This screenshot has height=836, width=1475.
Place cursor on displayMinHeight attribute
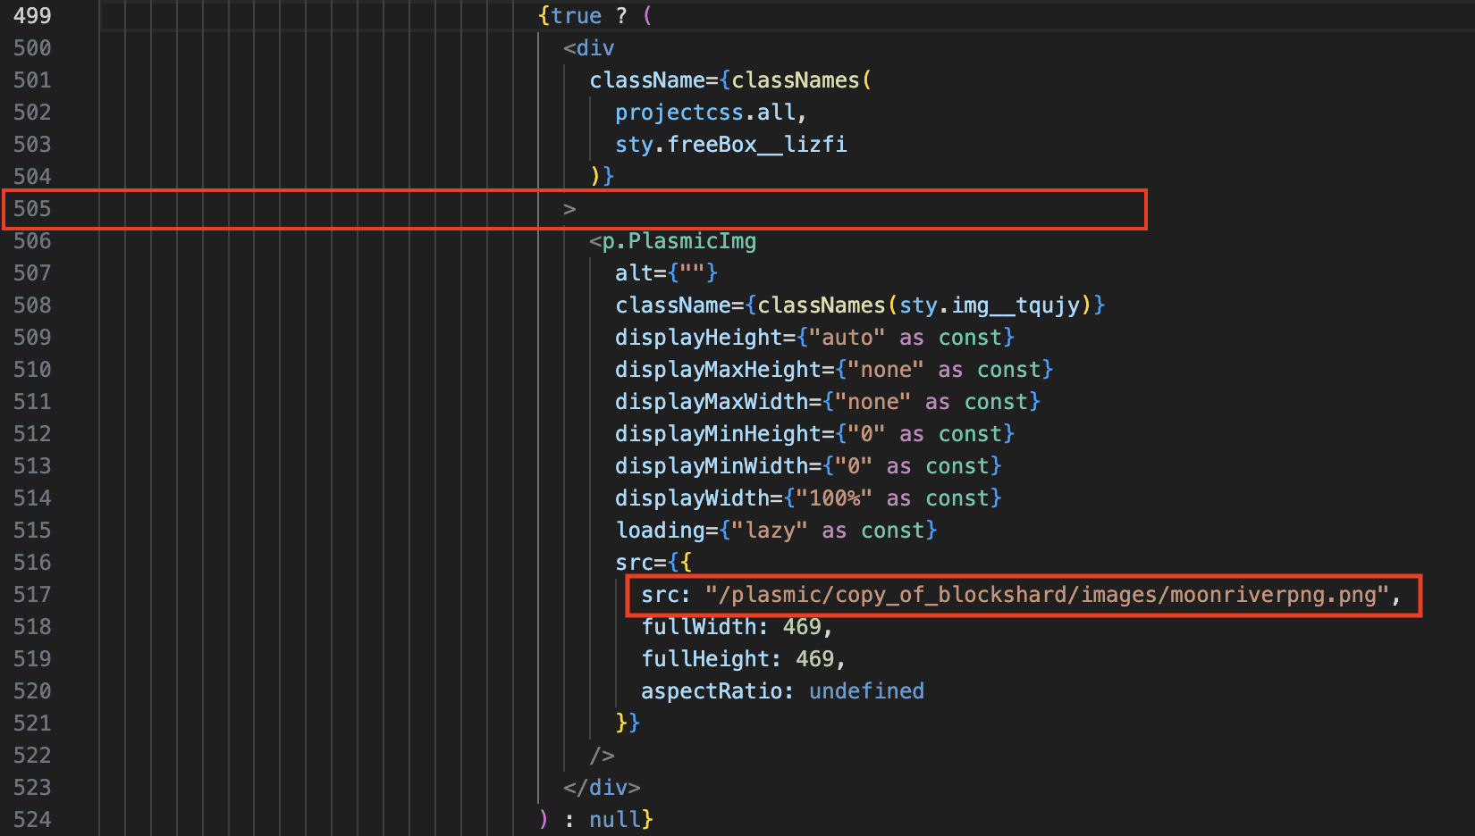click(x=717, y=434)
